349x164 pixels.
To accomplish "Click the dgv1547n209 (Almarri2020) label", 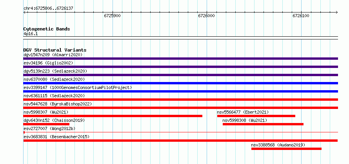I will click(53, 55).
